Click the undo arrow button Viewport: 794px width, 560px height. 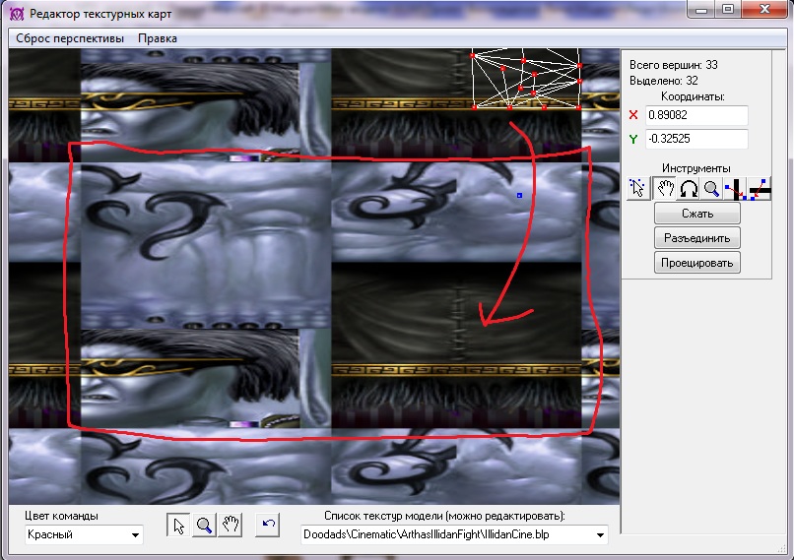point(268,526)
